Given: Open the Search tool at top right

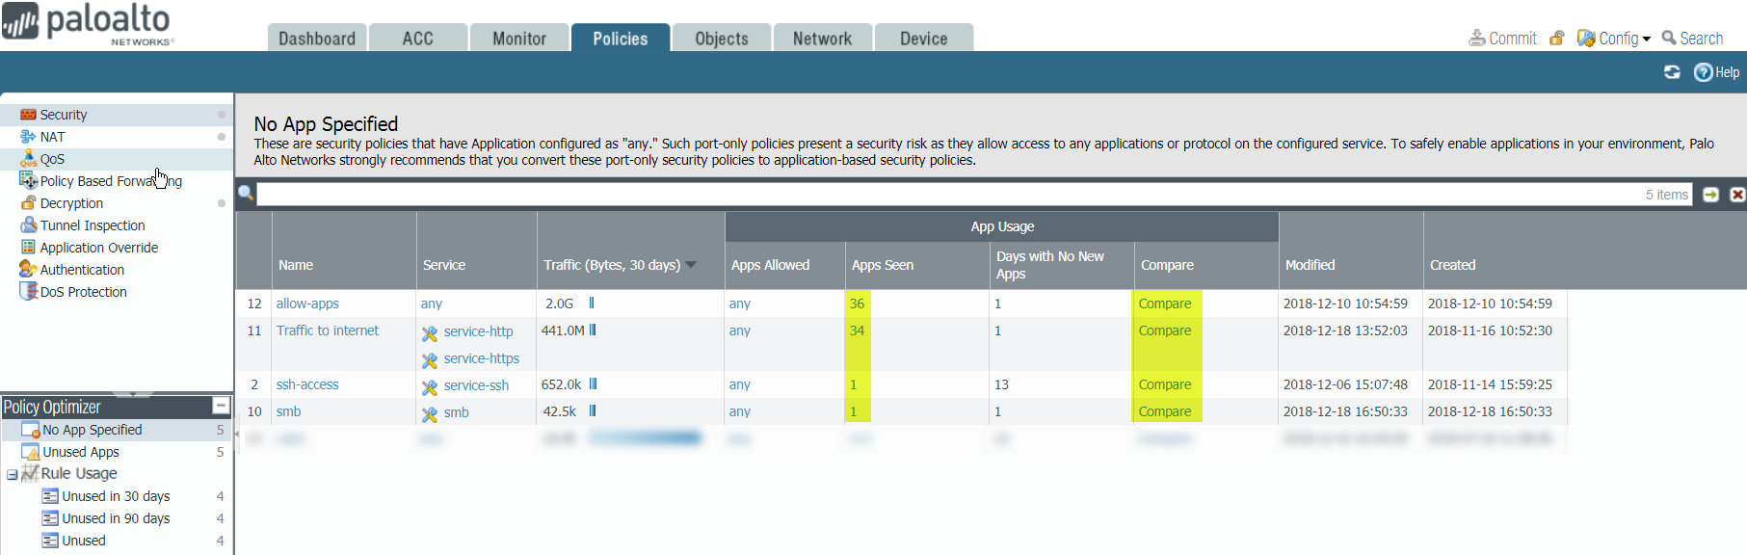Looking at the screenshot, I should point(1692,39).
